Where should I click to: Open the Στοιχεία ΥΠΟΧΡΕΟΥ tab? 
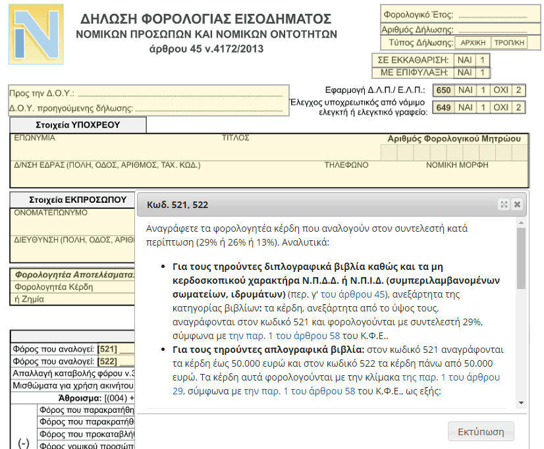coord(78,125)
